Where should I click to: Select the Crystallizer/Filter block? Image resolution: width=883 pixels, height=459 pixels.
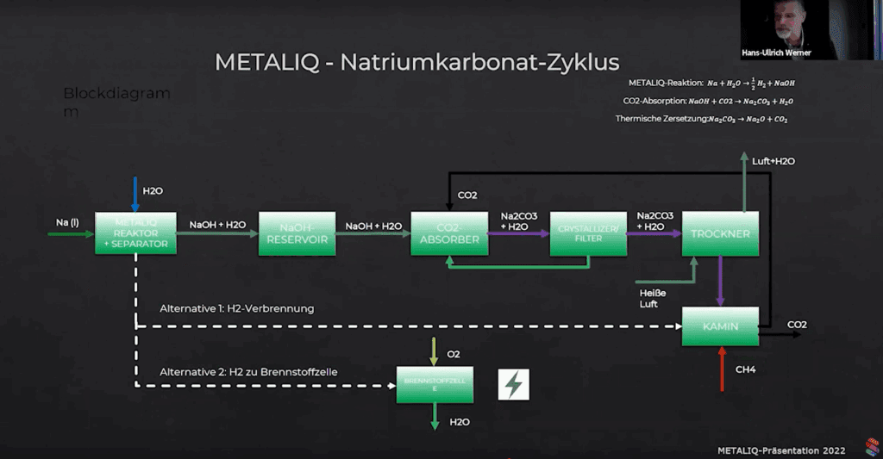coord(588,234)
